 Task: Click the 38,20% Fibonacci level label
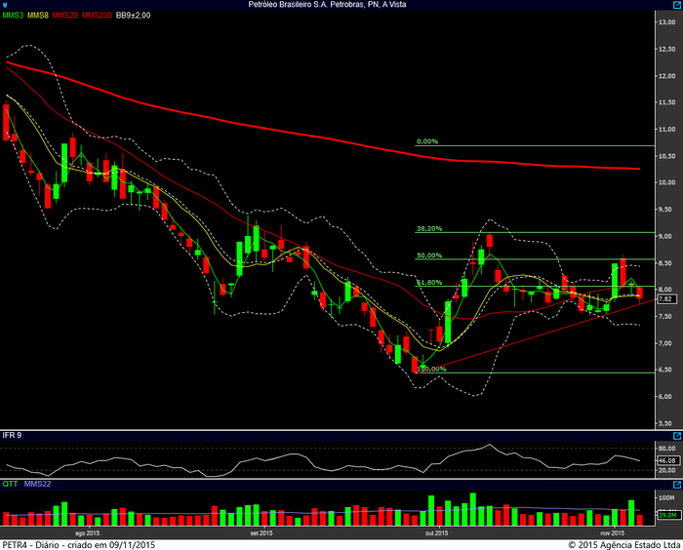click(x=429, y=228)
